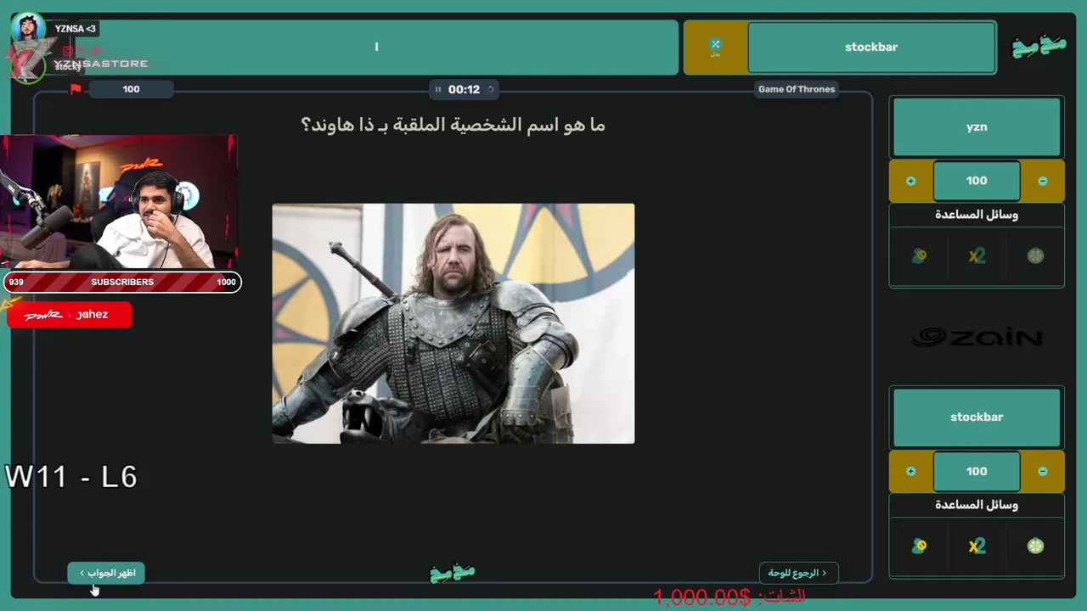The height and width of the screenshot is (611, 1087).
Task: Click stockbar team score field showing 100
Action: (977, 471)
